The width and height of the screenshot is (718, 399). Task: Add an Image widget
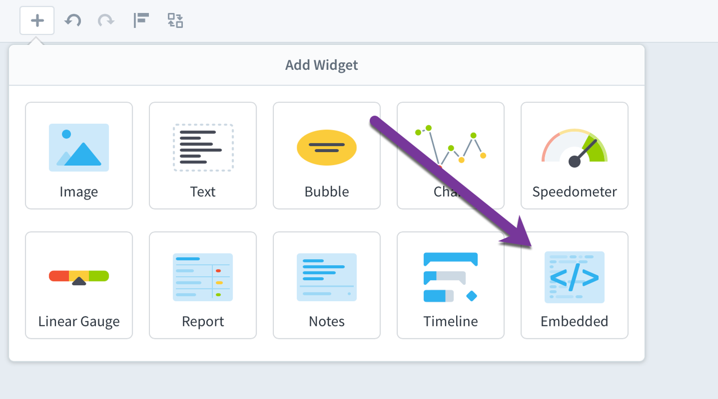coord(79,155)
